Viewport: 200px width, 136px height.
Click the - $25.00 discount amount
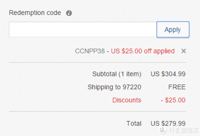point(173,100)
